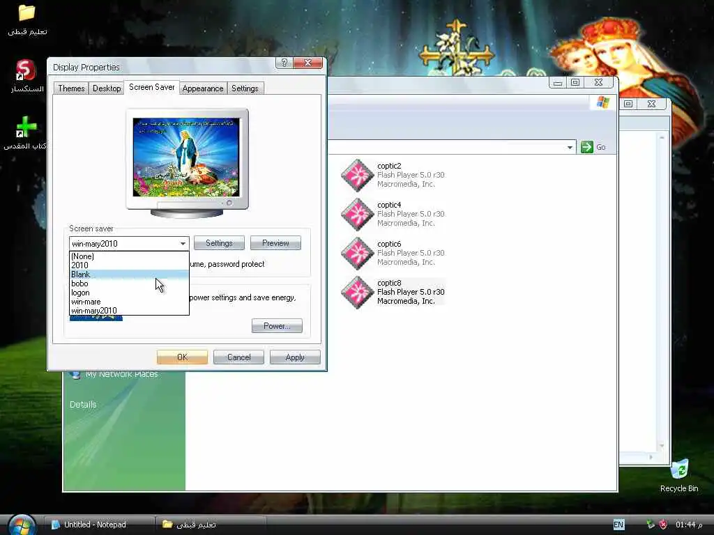Select the coptic8 Flash Player file icon
This screenshot has width=714, height=535.
(358, 293)
